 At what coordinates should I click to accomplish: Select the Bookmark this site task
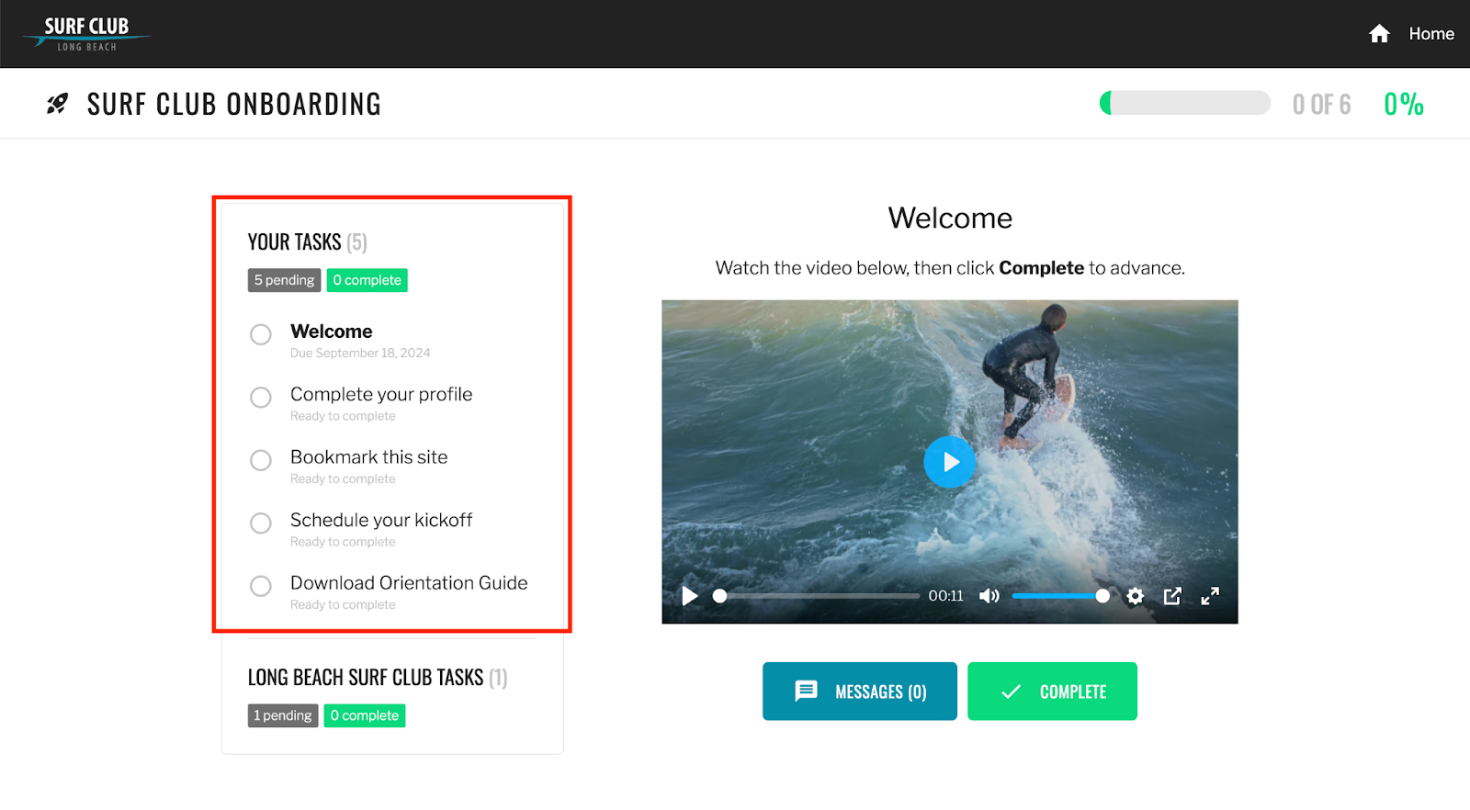[x=369, y=457]
